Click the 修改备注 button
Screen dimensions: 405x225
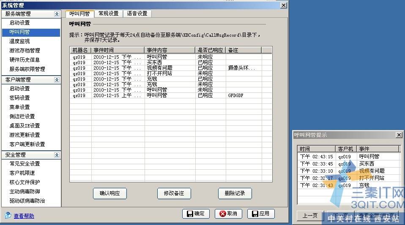174,193
